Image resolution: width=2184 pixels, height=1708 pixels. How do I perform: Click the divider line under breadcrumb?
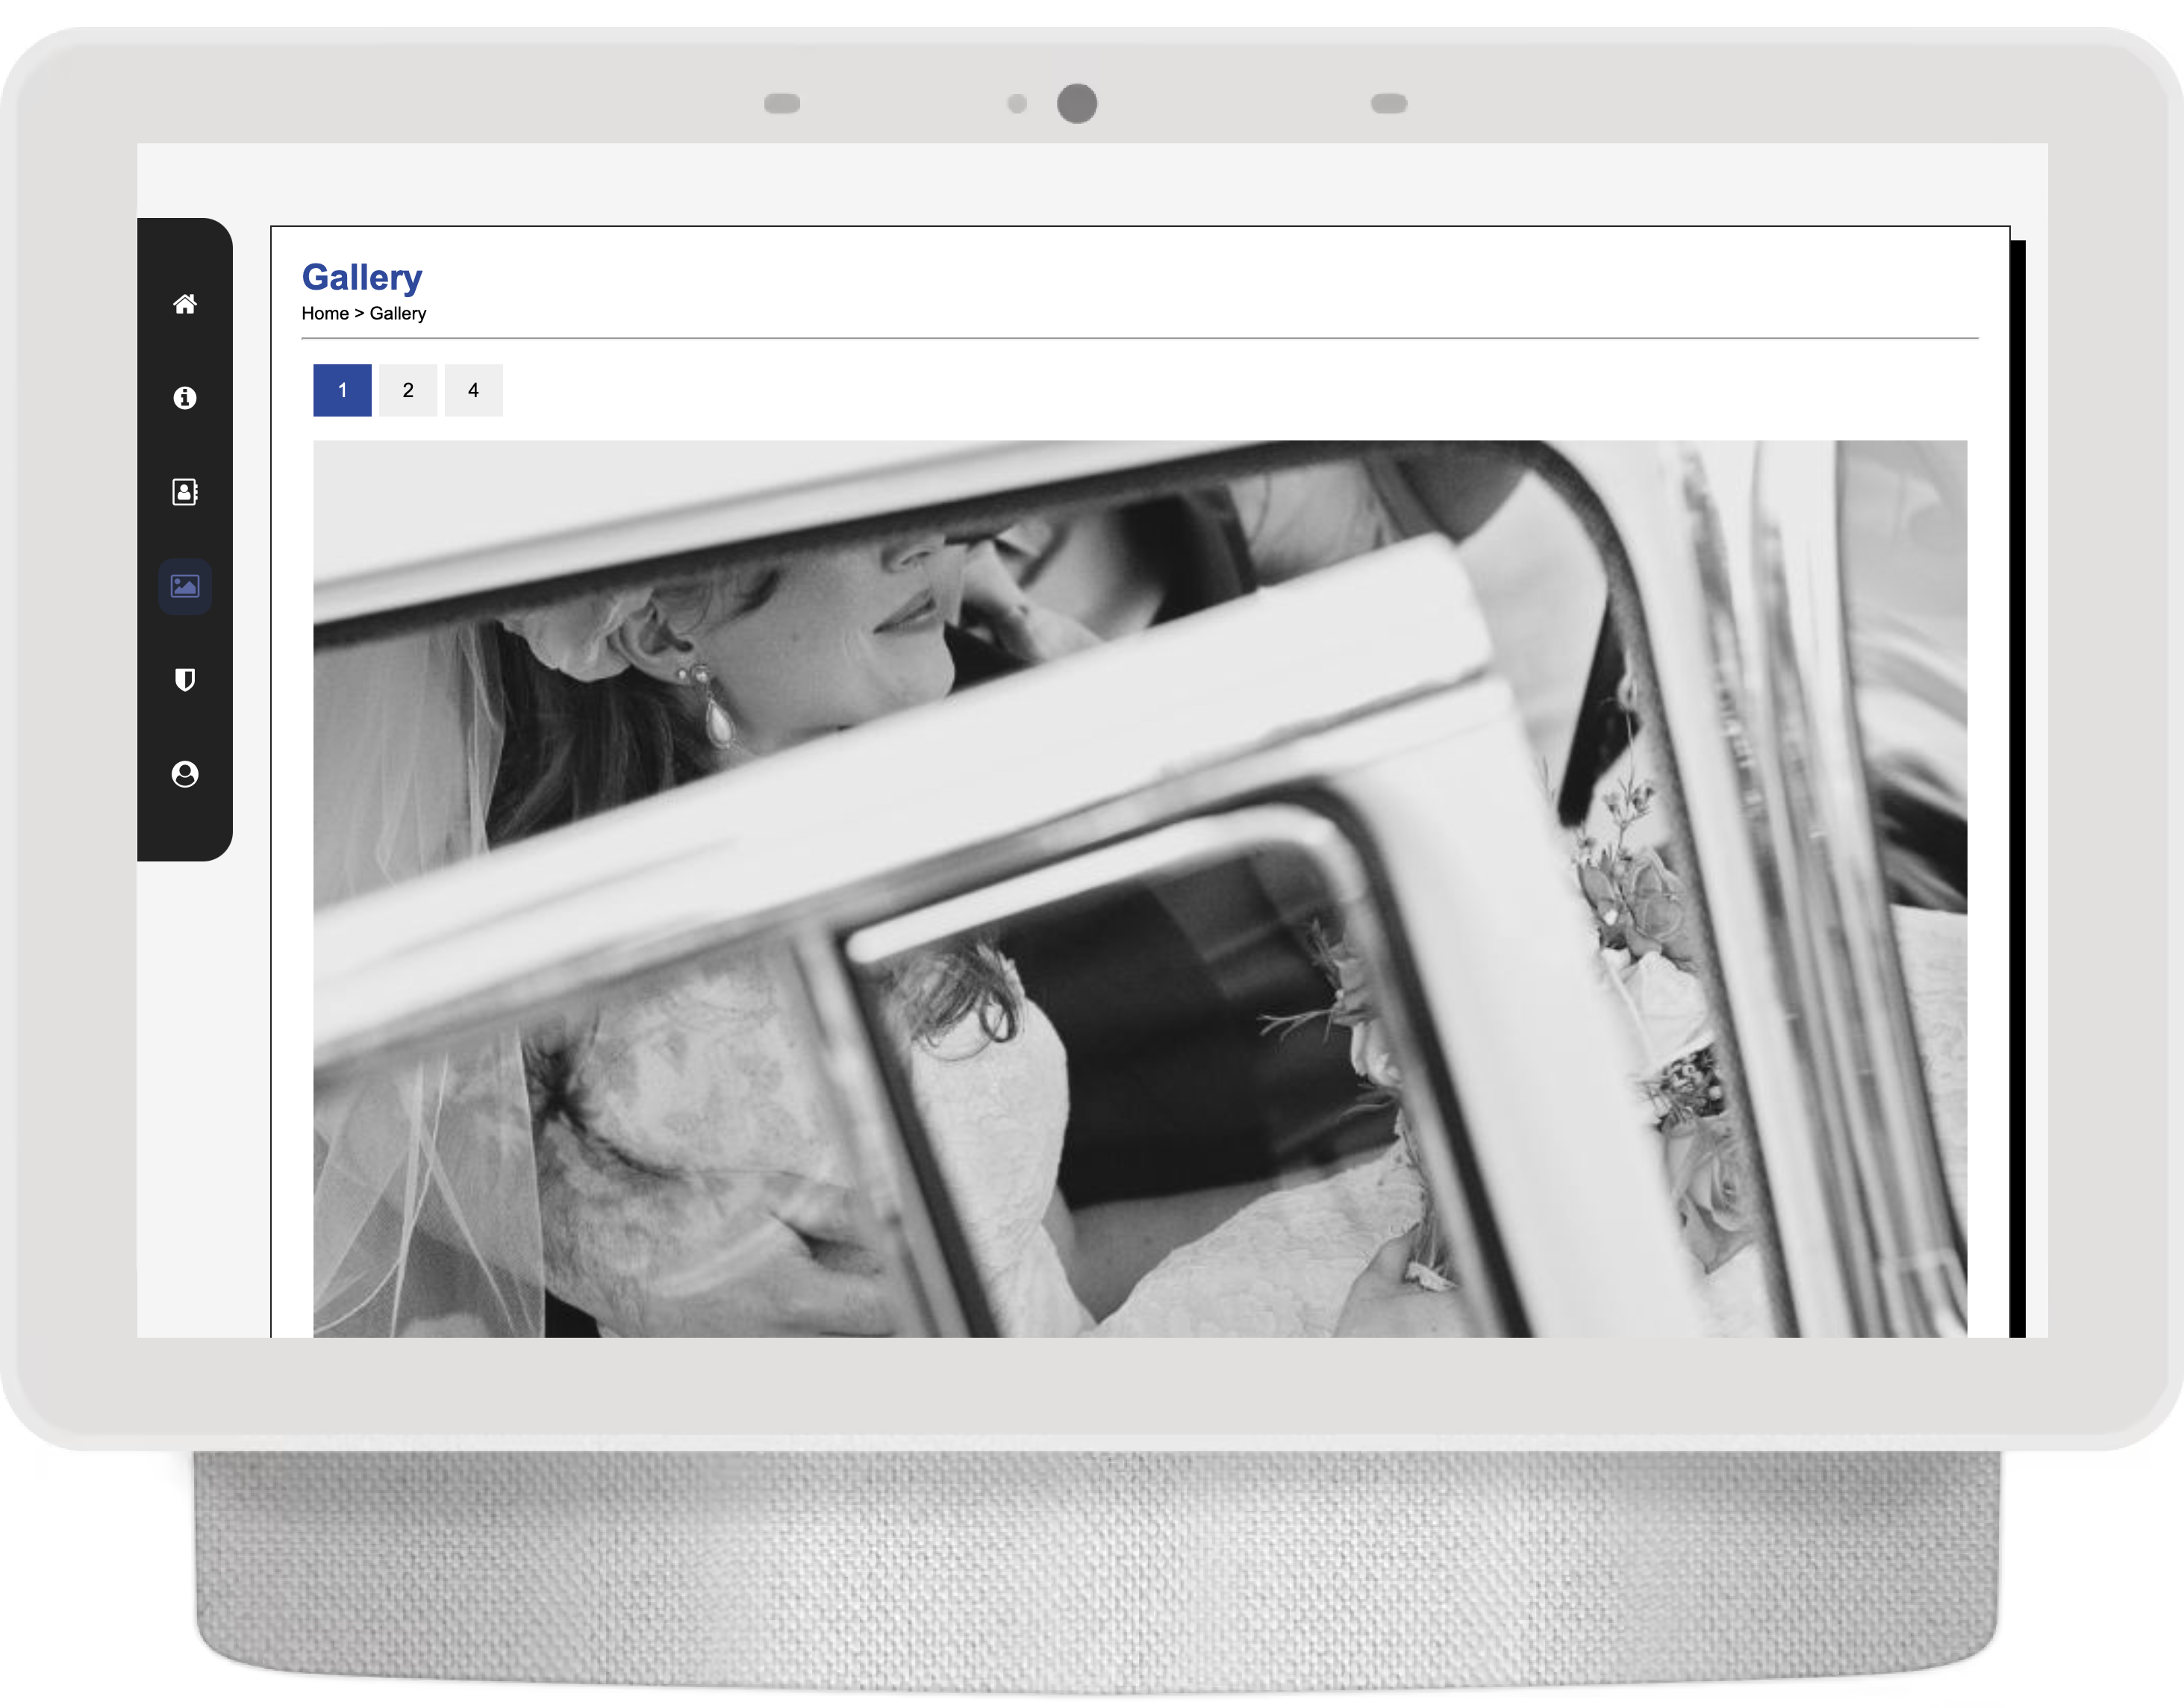pos(1140,338)
